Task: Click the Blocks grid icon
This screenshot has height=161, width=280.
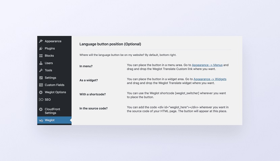Action: (41, 56)
